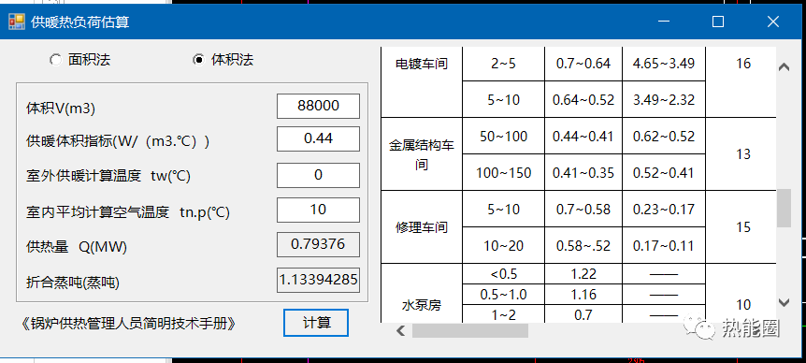The width and height of the screenshot is (806, 363).
Task: Click the 1.16 table cell
Action: [x=583, y=294]
